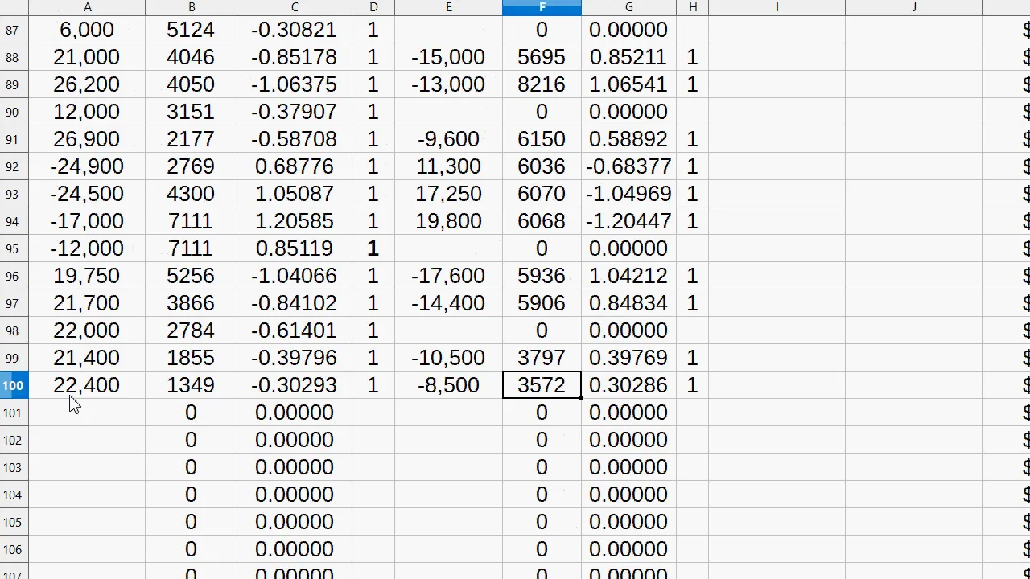This screenshot has width=1030, height=579.
Task: Select column D header
Action: 373,7
